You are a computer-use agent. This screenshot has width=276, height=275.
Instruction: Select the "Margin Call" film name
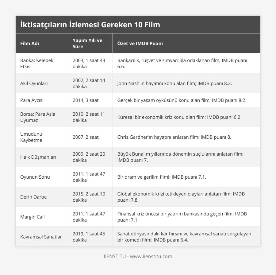click(33, 217)
